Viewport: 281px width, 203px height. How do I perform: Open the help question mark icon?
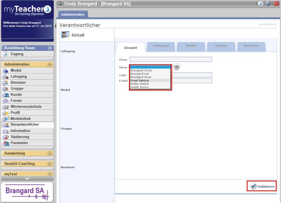[268, 3]
